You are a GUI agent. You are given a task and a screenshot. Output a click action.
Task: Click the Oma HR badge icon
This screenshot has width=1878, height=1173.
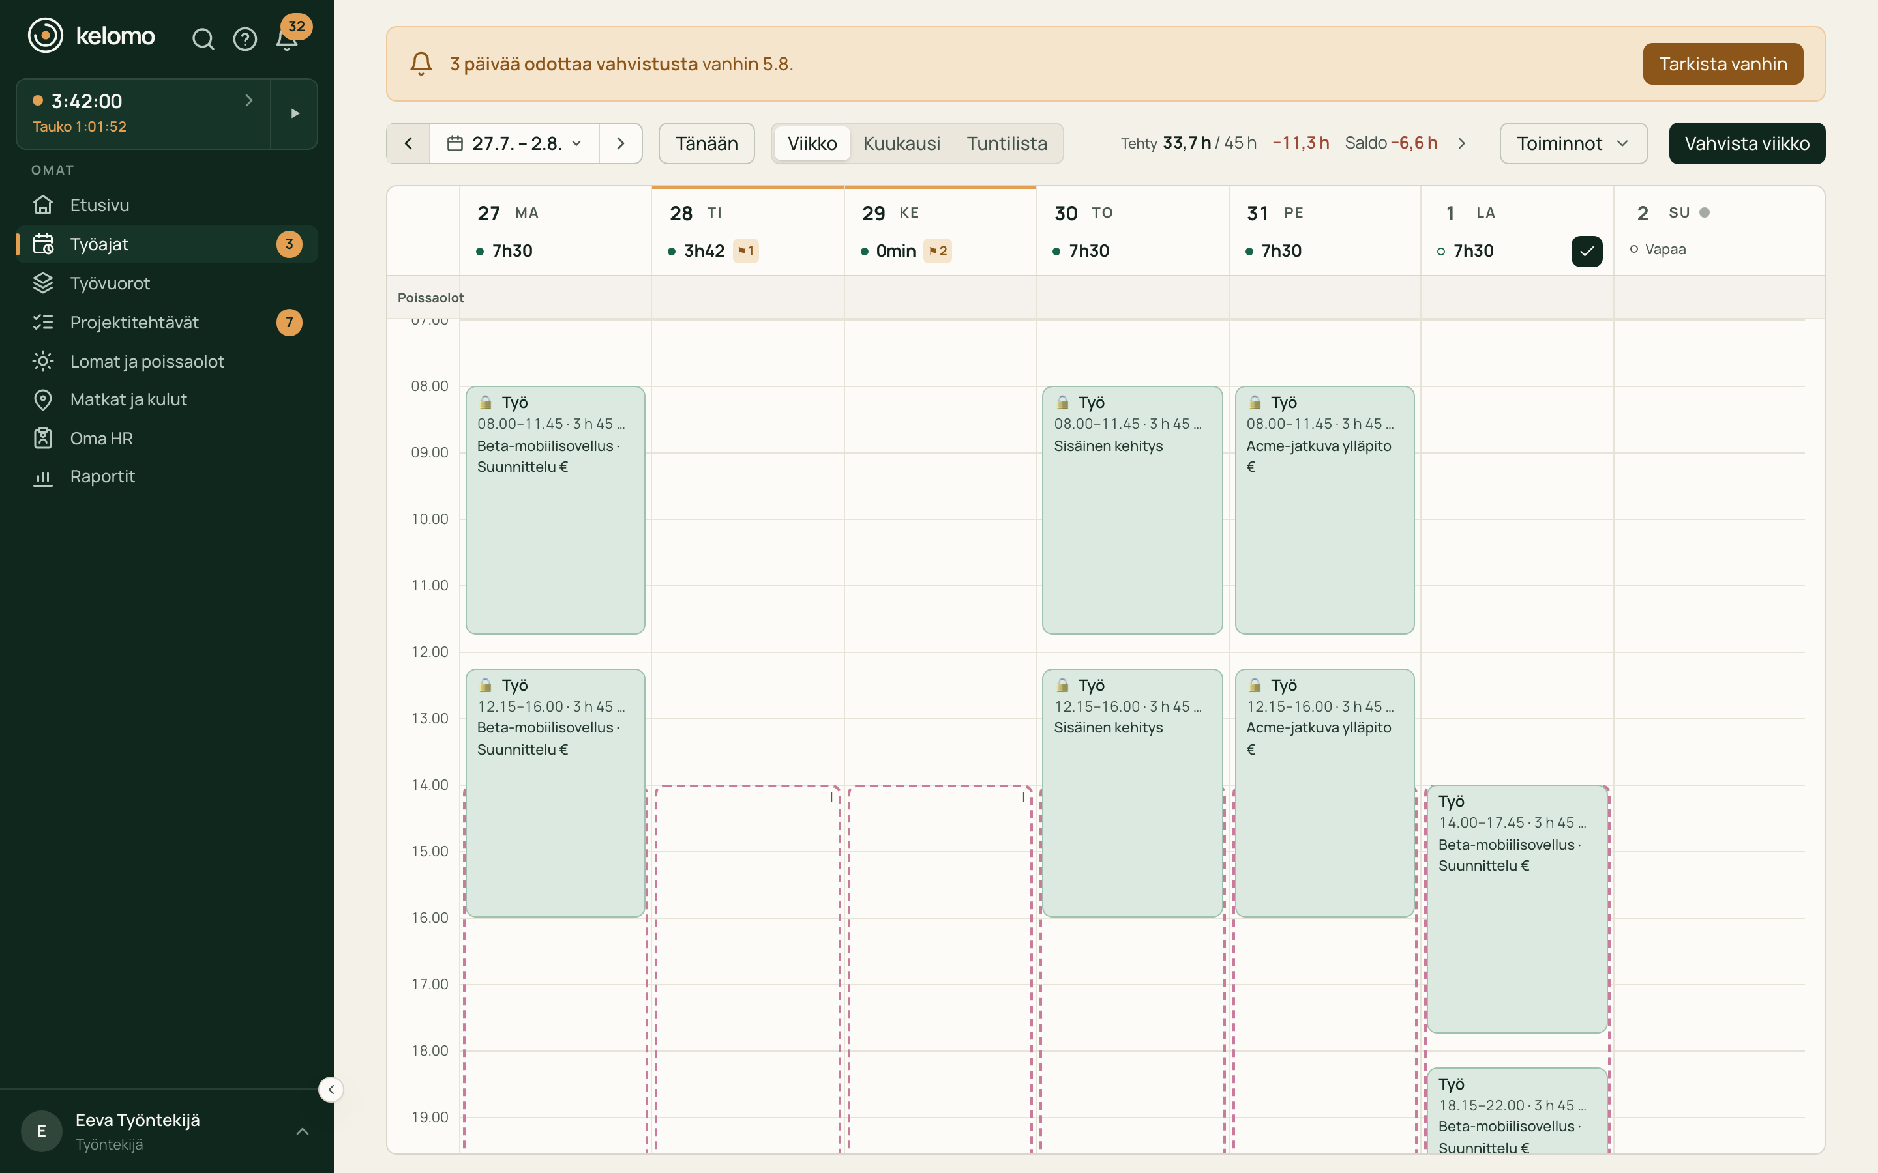[44, 439]
